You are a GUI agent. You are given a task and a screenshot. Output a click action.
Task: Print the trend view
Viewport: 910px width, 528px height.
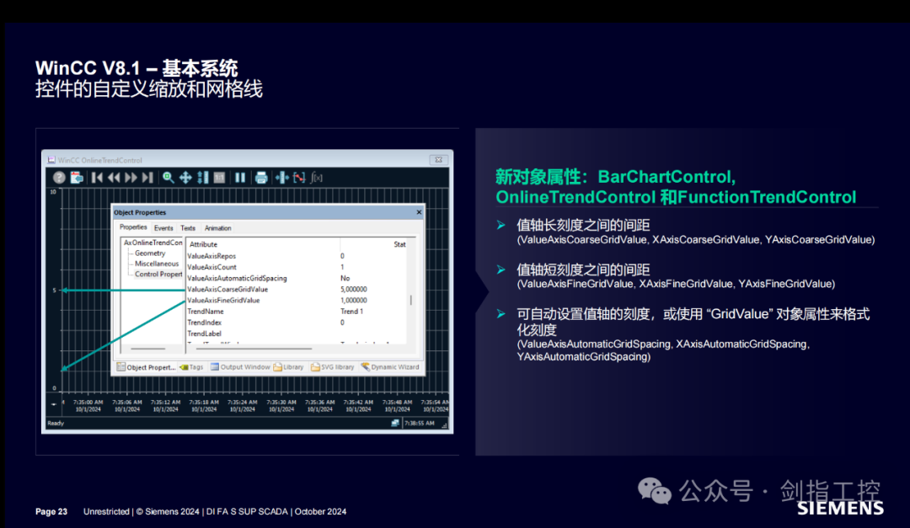(x=260, y=177)
